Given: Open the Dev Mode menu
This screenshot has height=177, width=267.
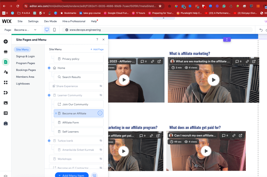Looking at the screenshot, I should [50, 21].
